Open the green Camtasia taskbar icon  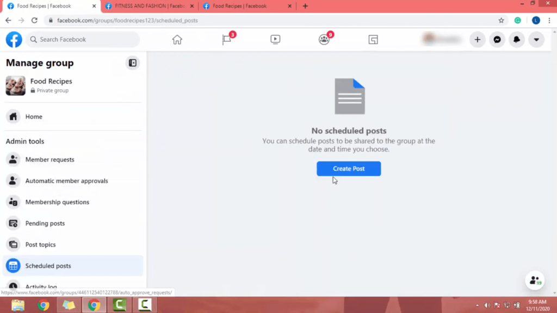119,305
